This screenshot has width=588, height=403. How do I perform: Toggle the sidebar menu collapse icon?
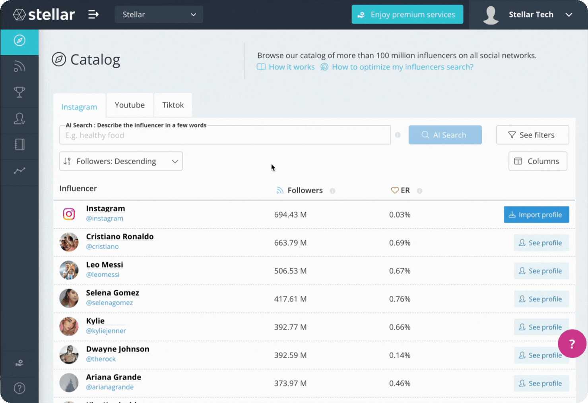[x=93, y=15]
